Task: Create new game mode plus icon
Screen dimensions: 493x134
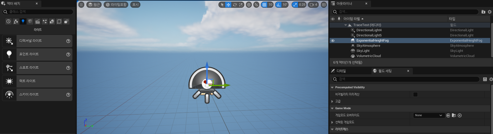Action: click(x=460, y=115)
